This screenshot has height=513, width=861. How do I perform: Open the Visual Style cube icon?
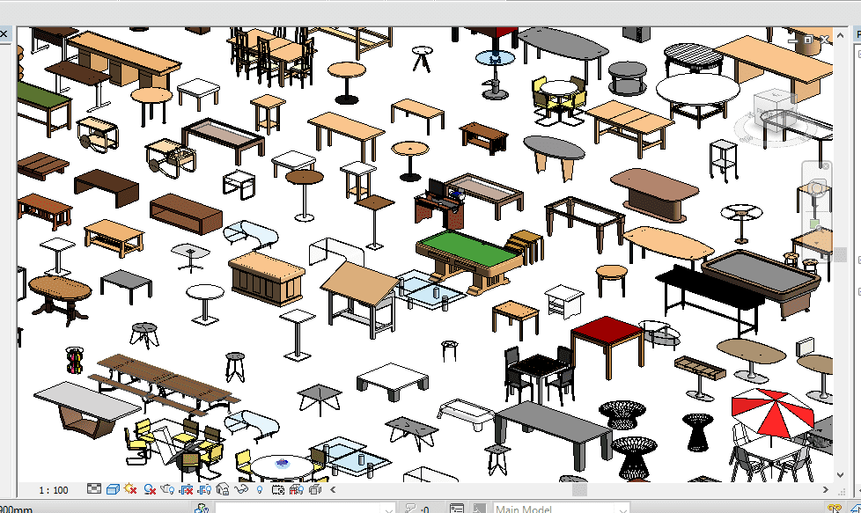(113, 489)
